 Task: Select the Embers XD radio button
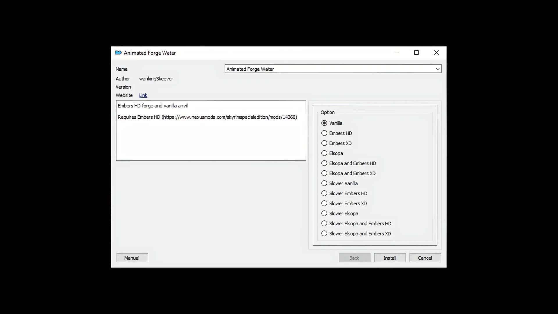(x=324, y=143)
